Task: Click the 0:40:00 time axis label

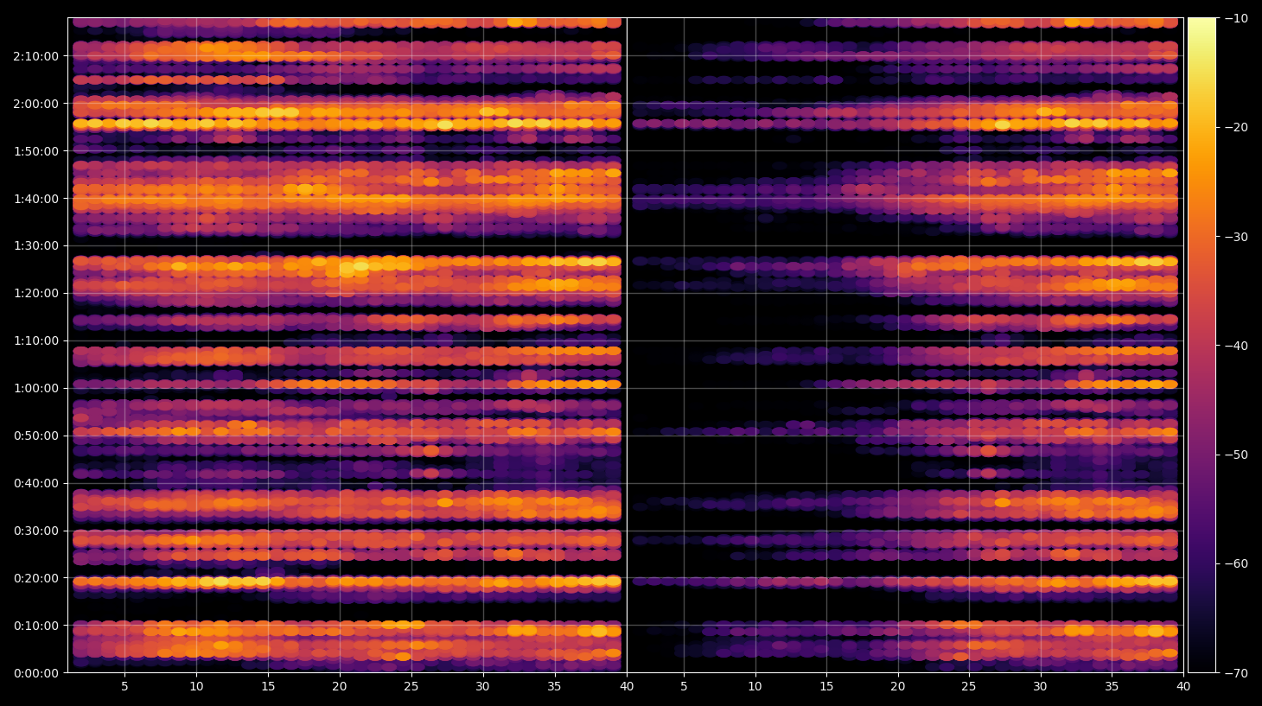Action: [36, 483]
